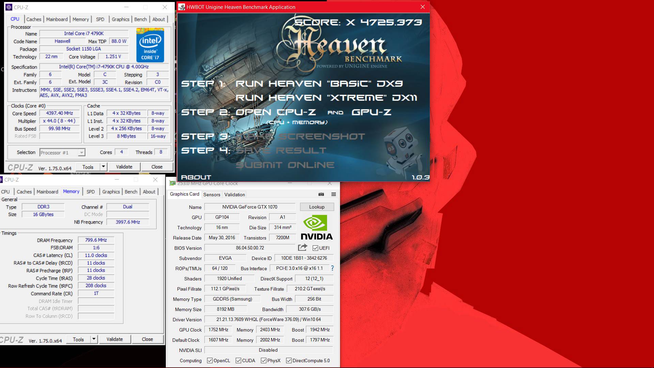Open the Memory tab in top CPU-Z window
The height and width of the screenshot is (368, 654).
81,19
